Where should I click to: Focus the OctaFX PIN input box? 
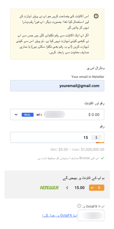[x=91, y=215]
